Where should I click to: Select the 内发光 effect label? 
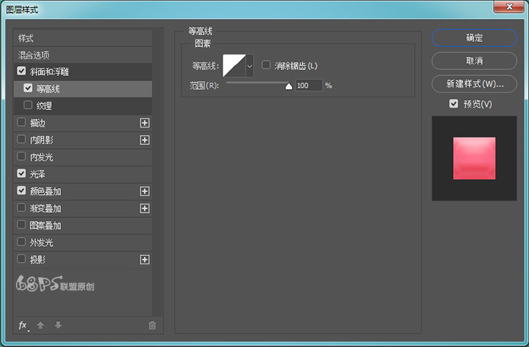pyautogui.click(x=42, y=157)
